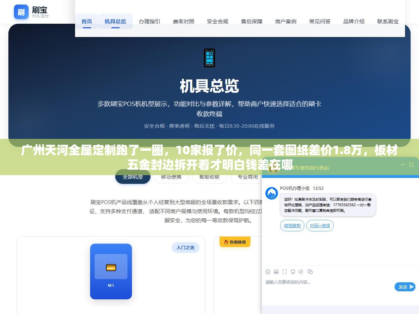Visit the 品牌介绍 nav link
The height and width of the screenshot is (314, 419).
point(354,21)
